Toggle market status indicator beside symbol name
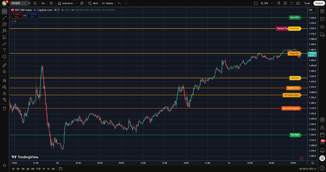 click(x=55, y=10)
